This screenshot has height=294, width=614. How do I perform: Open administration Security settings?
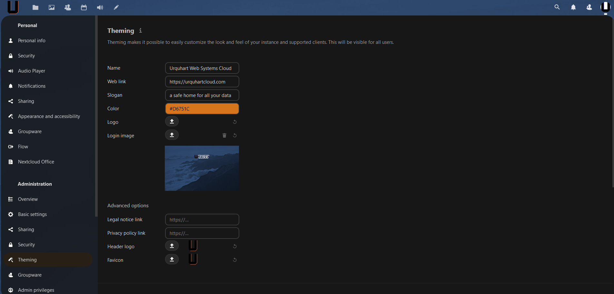click(48, 245)
